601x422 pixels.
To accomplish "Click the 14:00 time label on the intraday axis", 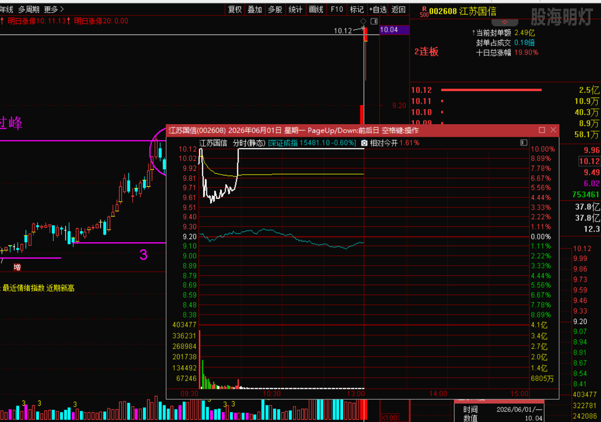I will coord(438,394).
